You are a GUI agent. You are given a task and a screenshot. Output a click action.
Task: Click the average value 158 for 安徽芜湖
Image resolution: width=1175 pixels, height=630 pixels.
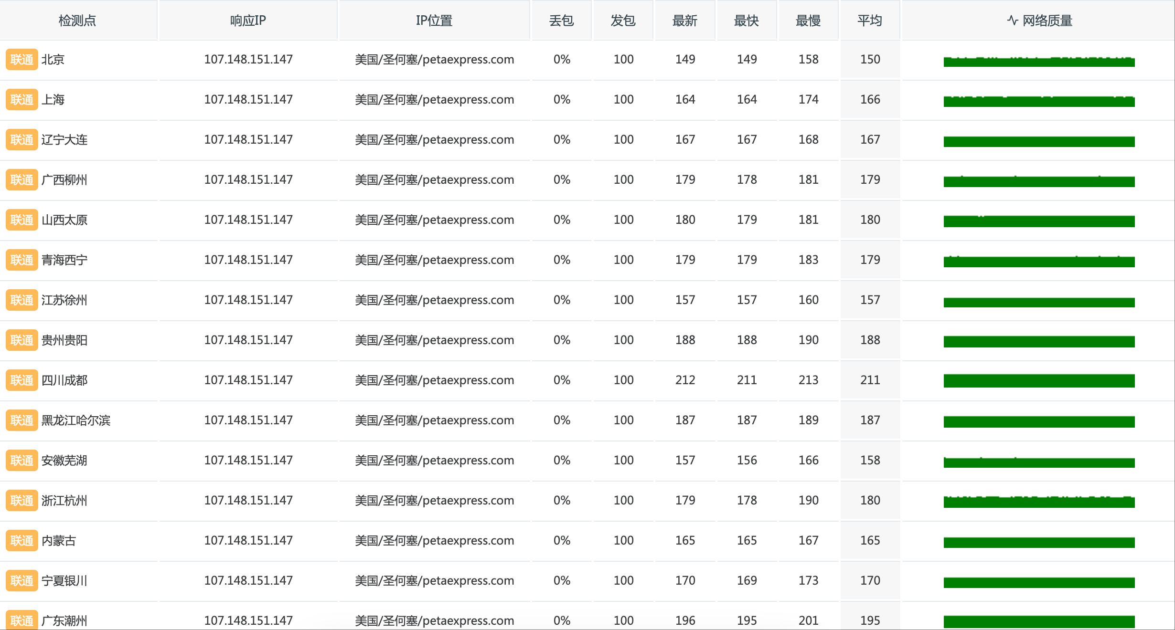(870, 460)
